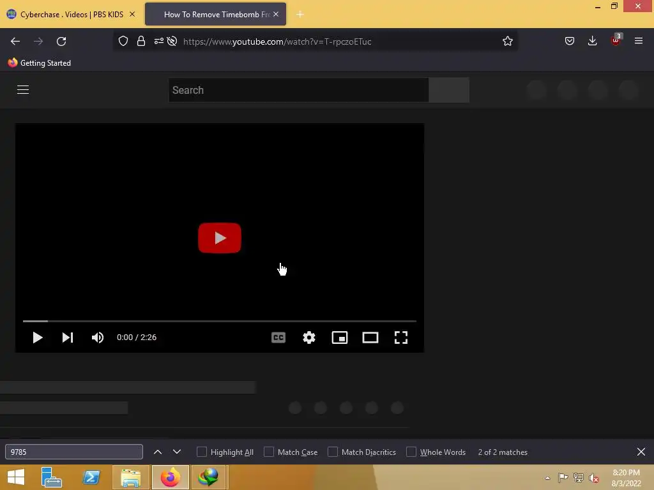The width and height of the screenshot is (654, 490).
Task: Open Getting Started bookmark
Action: click(x=39, y=63)
